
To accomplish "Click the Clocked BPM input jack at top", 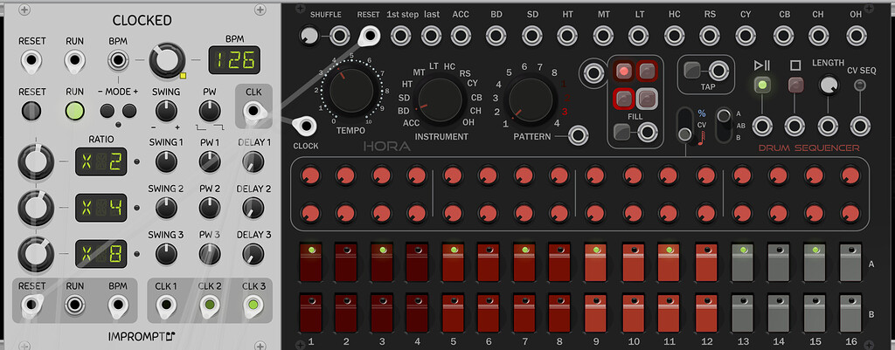I will [118, 60].
